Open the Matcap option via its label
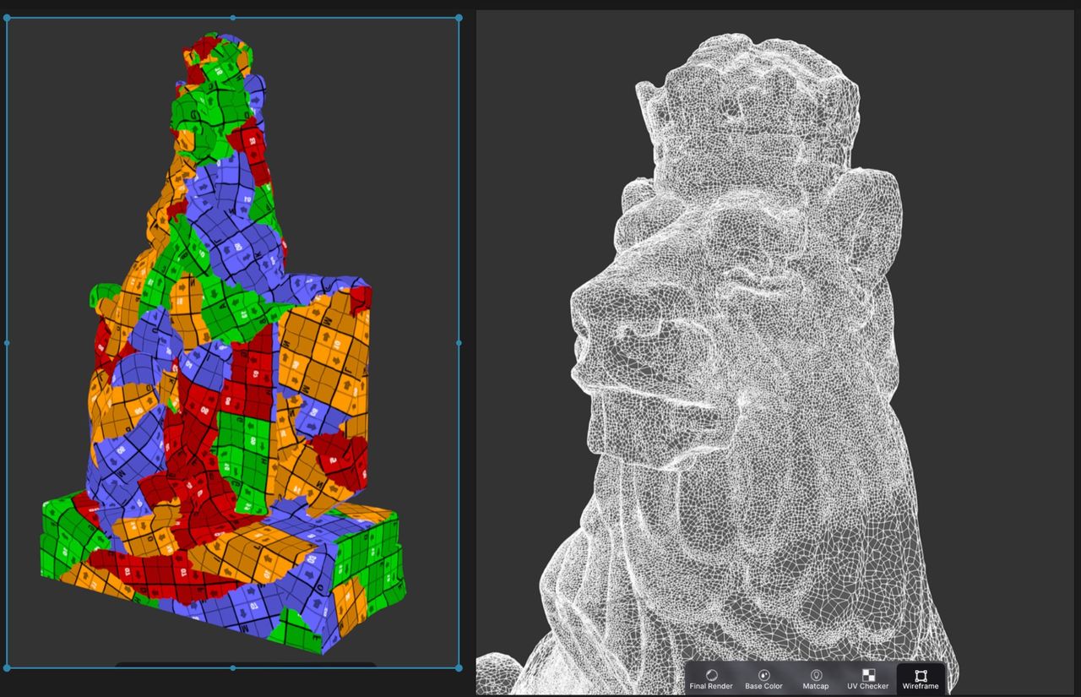Screen dimensions: 1081x697 [x=816, y=687]
